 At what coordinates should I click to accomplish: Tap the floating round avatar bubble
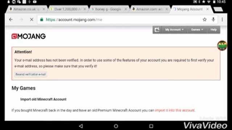click(222, 45)
